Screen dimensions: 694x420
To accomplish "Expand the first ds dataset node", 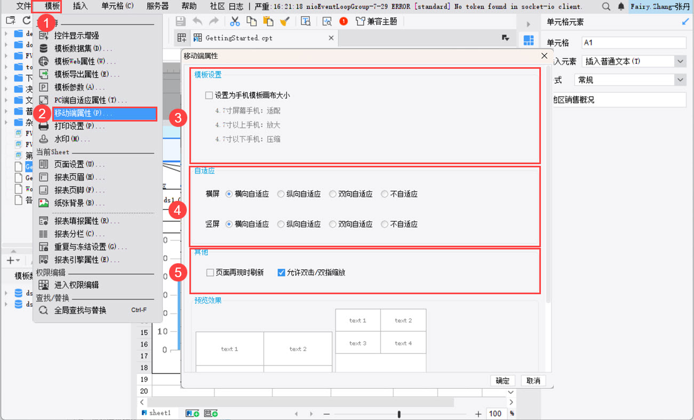I will [6, 293].
